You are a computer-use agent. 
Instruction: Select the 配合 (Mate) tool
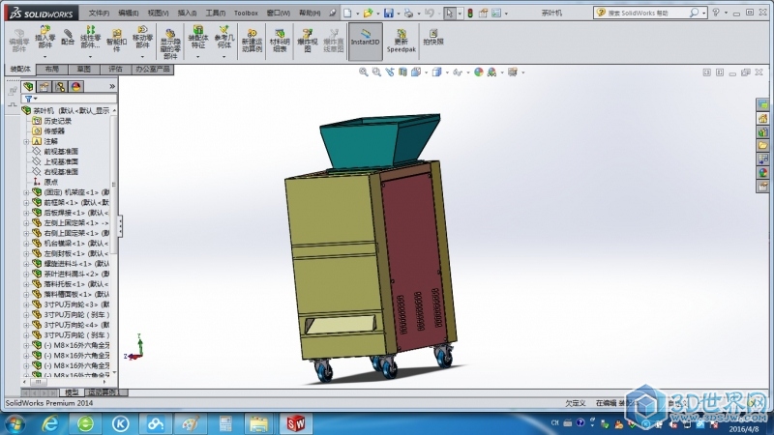coord(68,38)
